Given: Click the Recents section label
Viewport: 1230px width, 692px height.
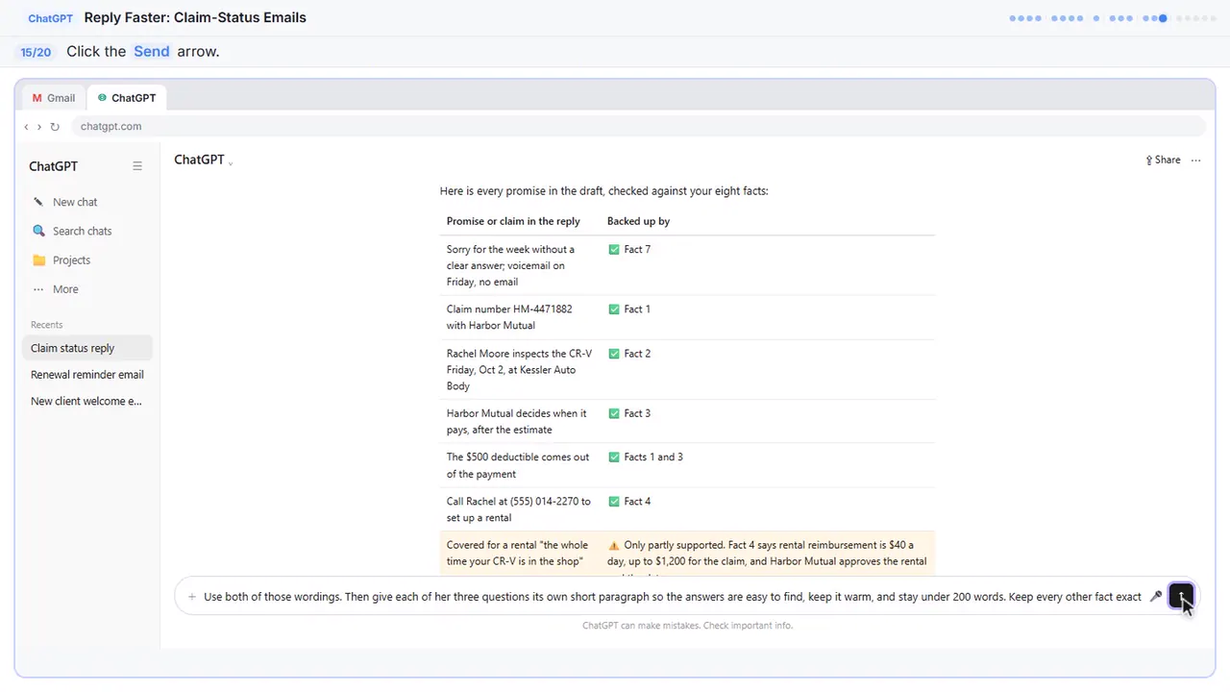Looking at the screenshot, I should (x=46, y=325).
